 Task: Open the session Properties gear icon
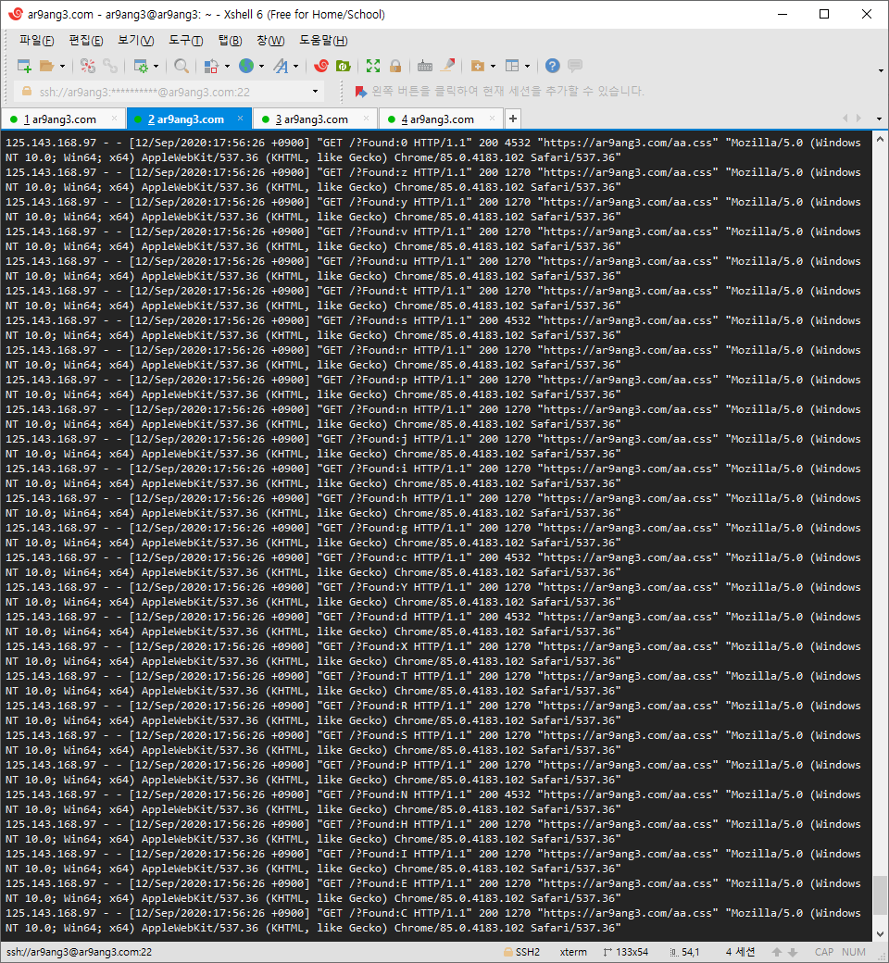click(141, 66)
